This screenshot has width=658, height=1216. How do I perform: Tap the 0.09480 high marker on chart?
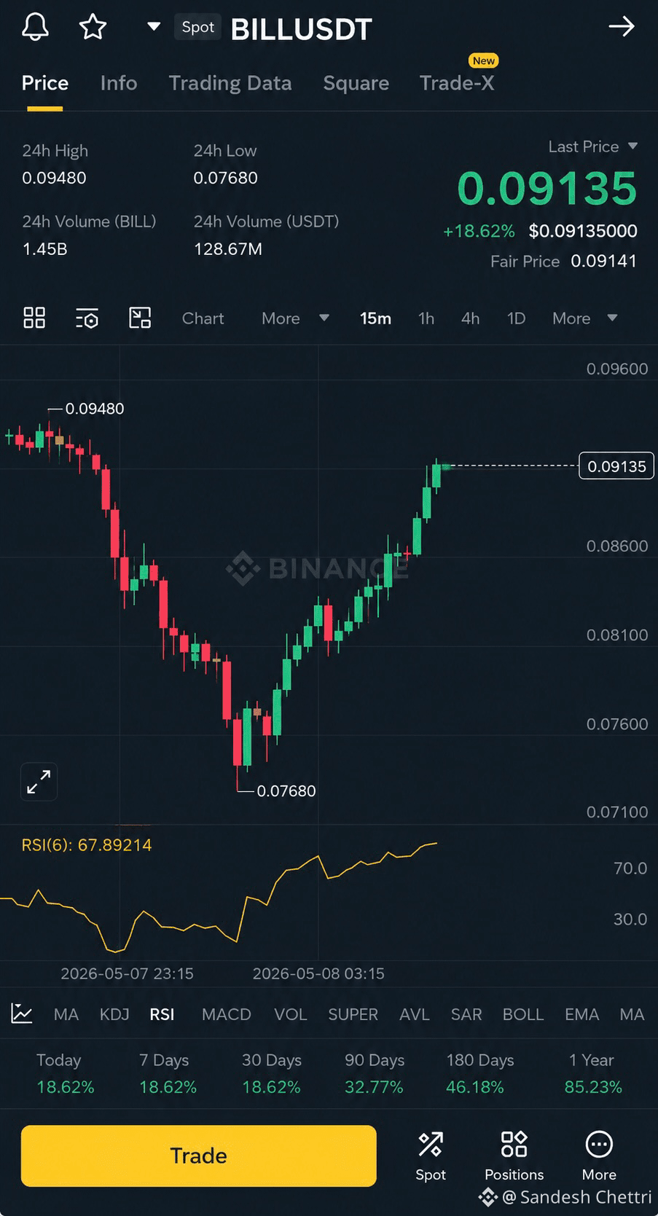click(x=95, y=409)
